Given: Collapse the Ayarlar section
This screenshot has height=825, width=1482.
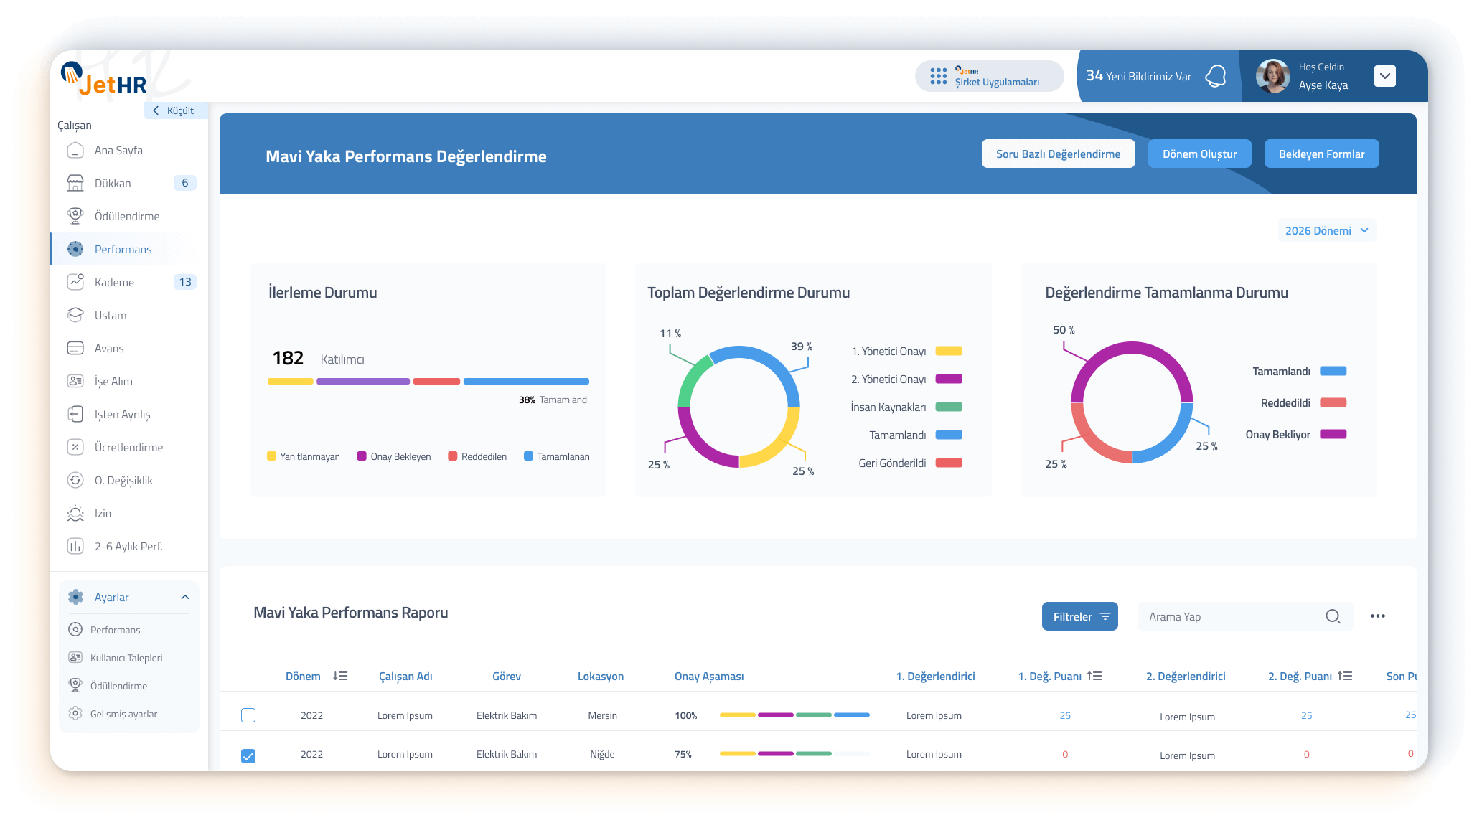Looking at the screenshot, I should point(185,597).
